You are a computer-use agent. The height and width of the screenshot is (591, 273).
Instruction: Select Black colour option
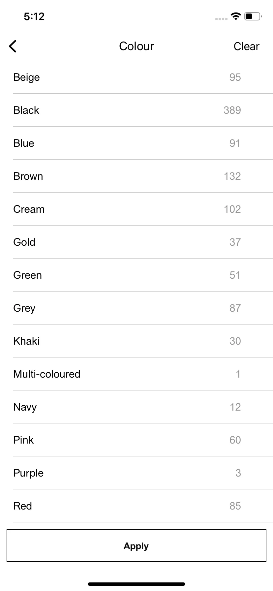pyautogui.click(x=136, y=110)
